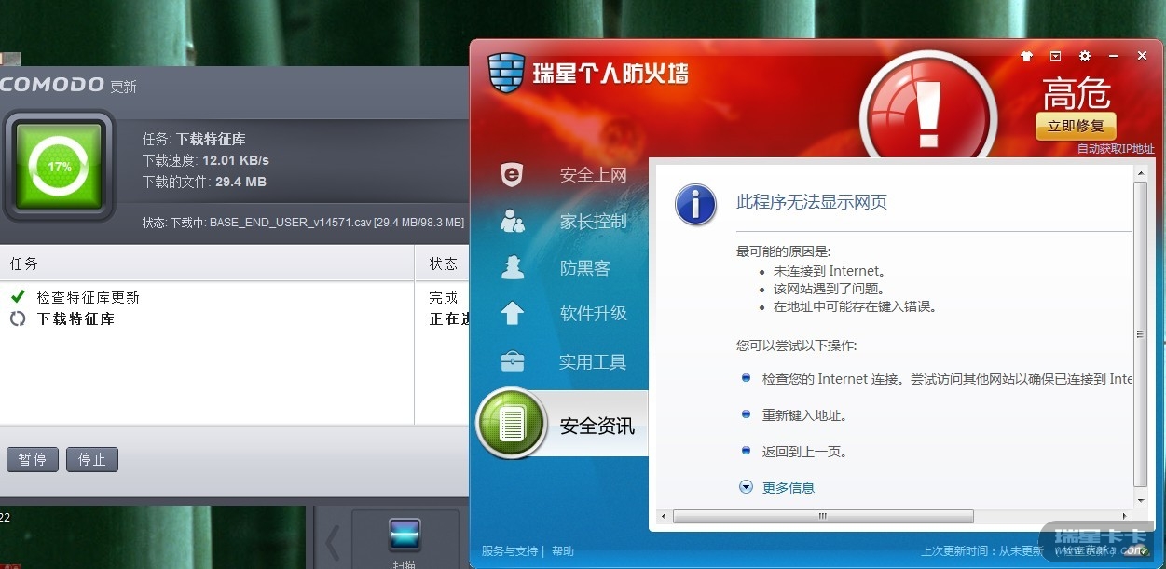Viewport: 1166px width, 569px height.
Task: Click the 返回到上一页 link
Action: (x=804, y=452)
